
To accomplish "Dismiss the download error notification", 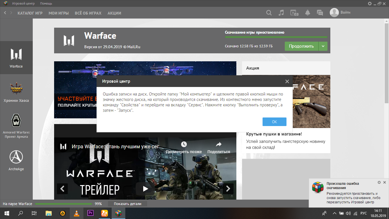I will [384, 182].
